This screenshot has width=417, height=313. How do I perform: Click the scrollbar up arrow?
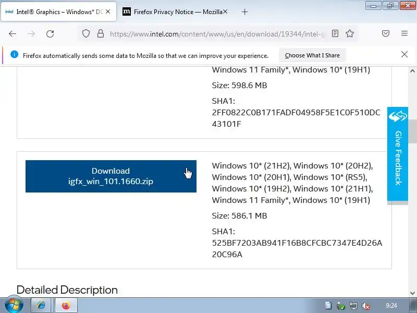click(412, 71)
